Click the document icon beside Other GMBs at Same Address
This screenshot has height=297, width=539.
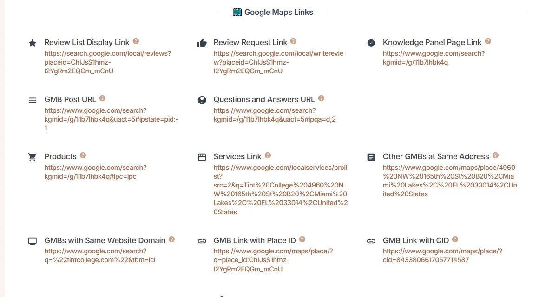[371, 157]
